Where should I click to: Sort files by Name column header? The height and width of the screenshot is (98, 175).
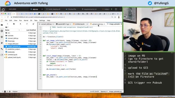click(7, 30)
